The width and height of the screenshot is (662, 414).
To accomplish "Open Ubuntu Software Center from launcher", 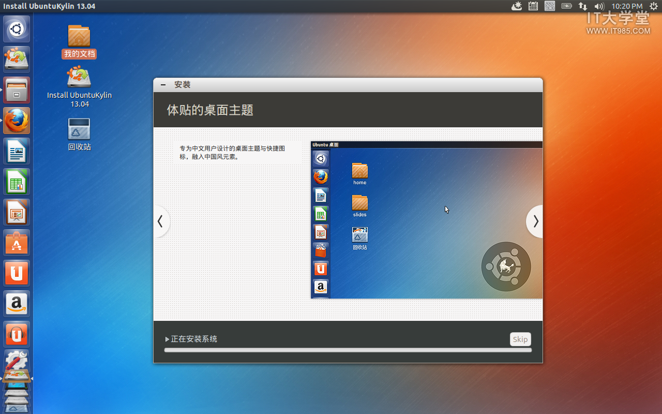I will tap(17, 243).
